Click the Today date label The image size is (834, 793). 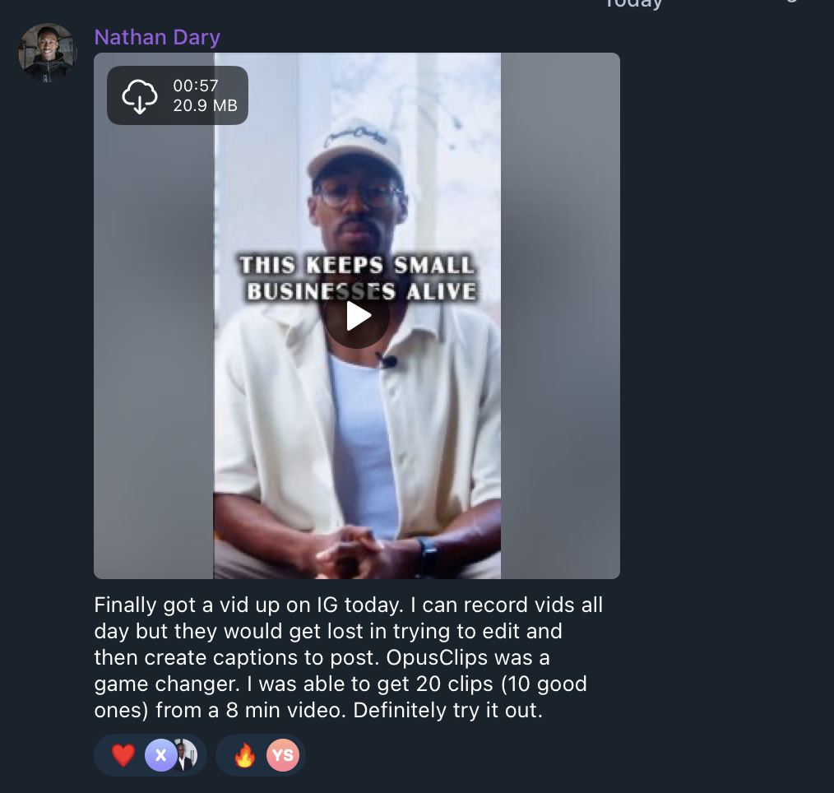pos(633,3)
